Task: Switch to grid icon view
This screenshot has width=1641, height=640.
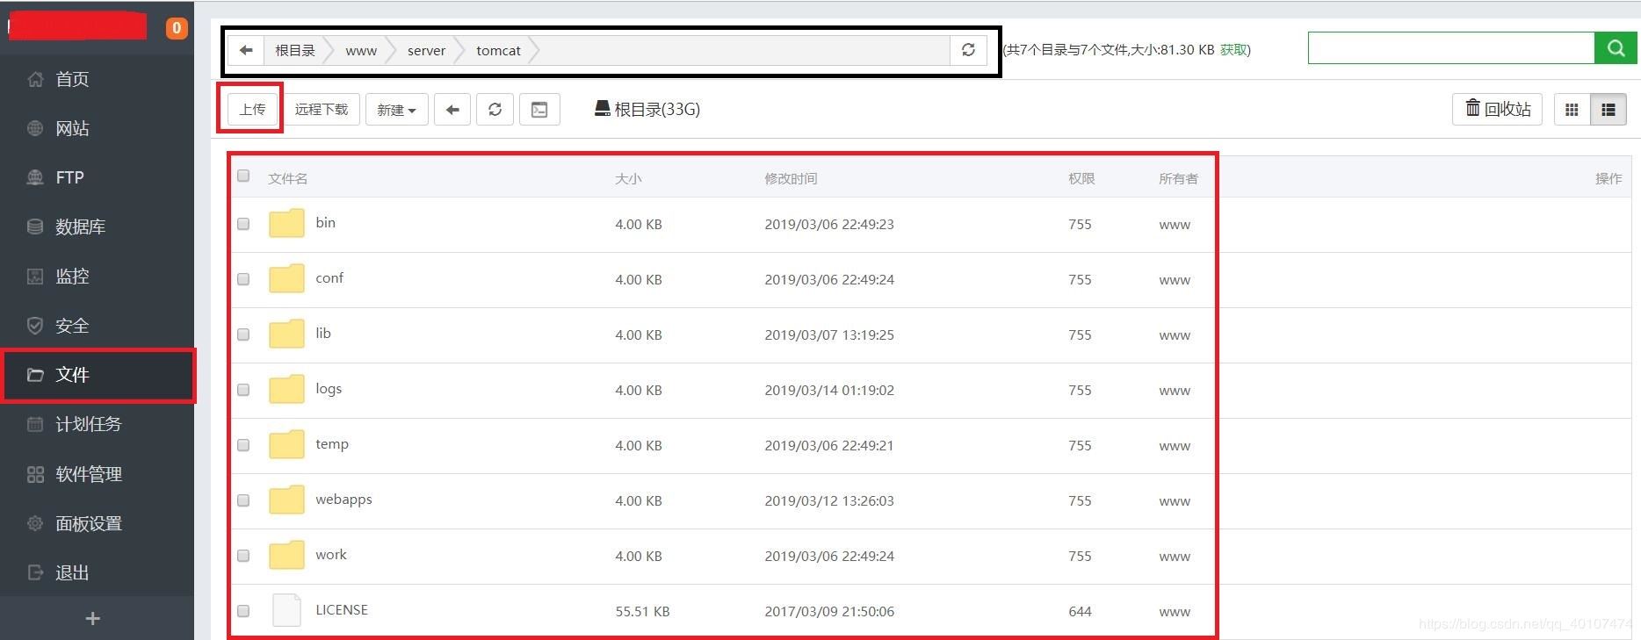Action: 1572,110
